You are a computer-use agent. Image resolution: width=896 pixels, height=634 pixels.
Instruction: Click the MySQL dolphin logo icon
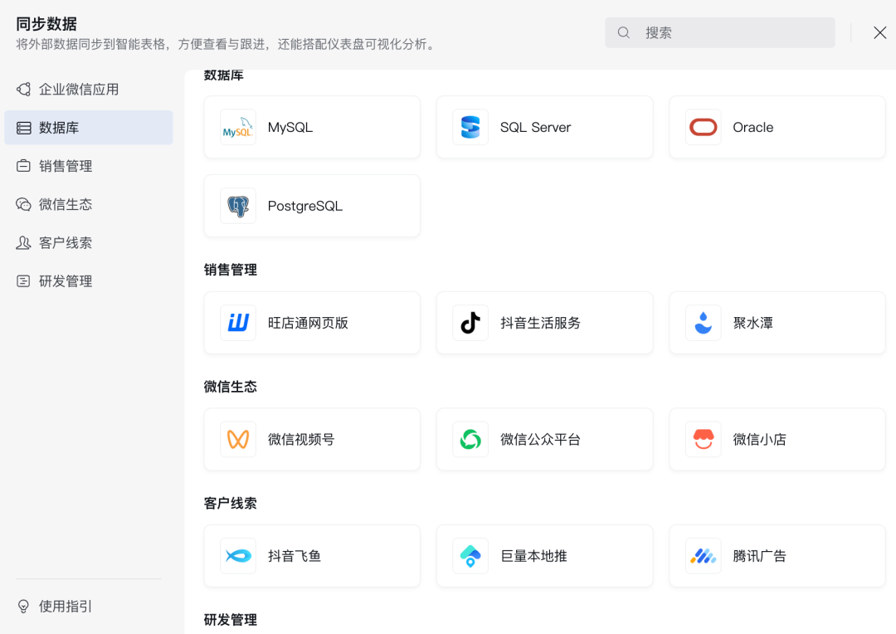point(238,127)
